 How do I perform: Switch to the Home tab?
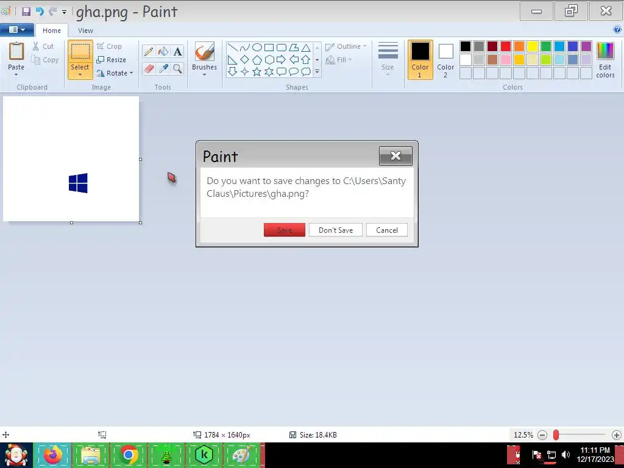coord(52,30)
